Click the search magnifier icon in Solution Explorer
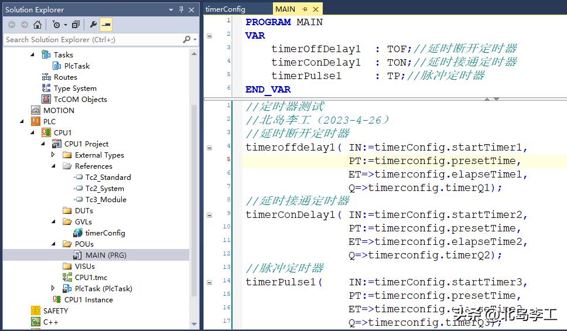 coord(187,39)
